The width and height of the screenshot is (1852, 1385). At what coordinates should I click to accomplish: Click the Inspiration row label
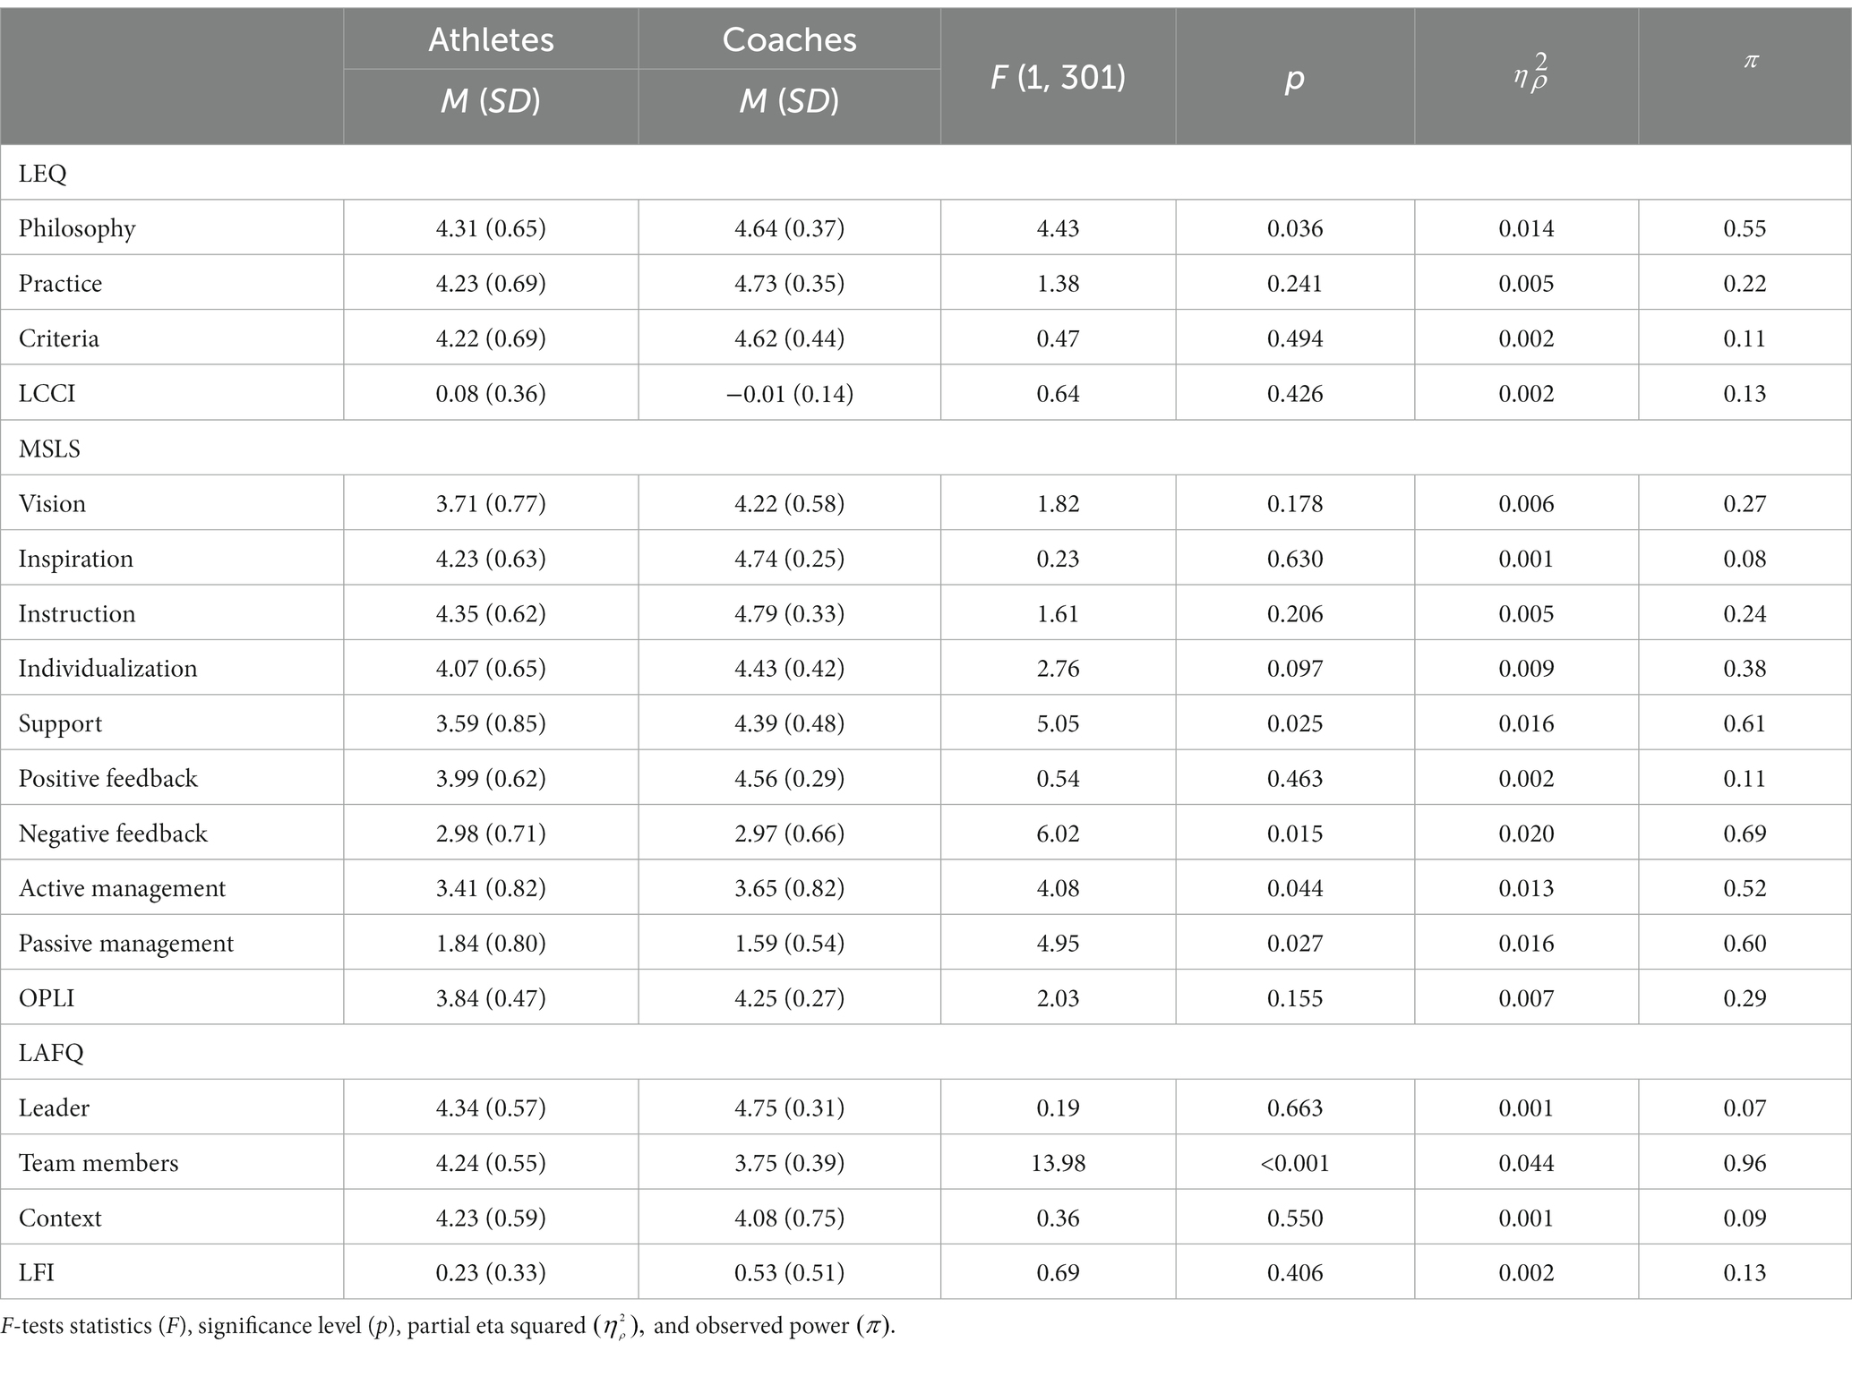click(x=75, y=559)
